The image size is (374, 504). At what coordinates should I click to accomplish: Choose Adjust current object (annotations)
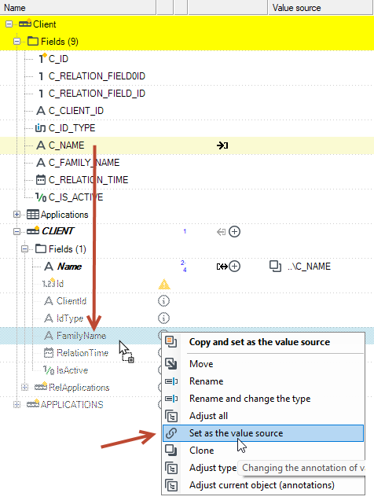tap(263, 485)
